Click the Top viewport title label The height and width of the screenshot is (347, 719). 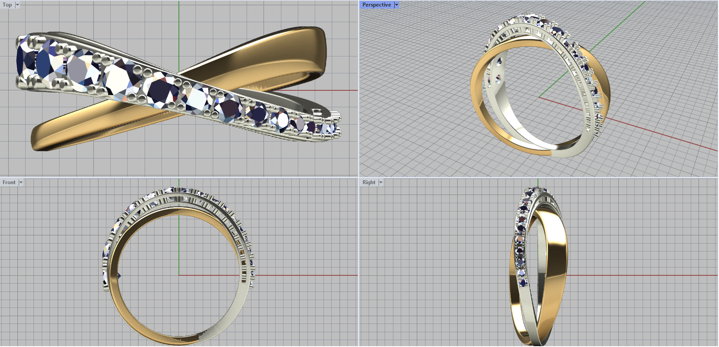pos(7,5)
